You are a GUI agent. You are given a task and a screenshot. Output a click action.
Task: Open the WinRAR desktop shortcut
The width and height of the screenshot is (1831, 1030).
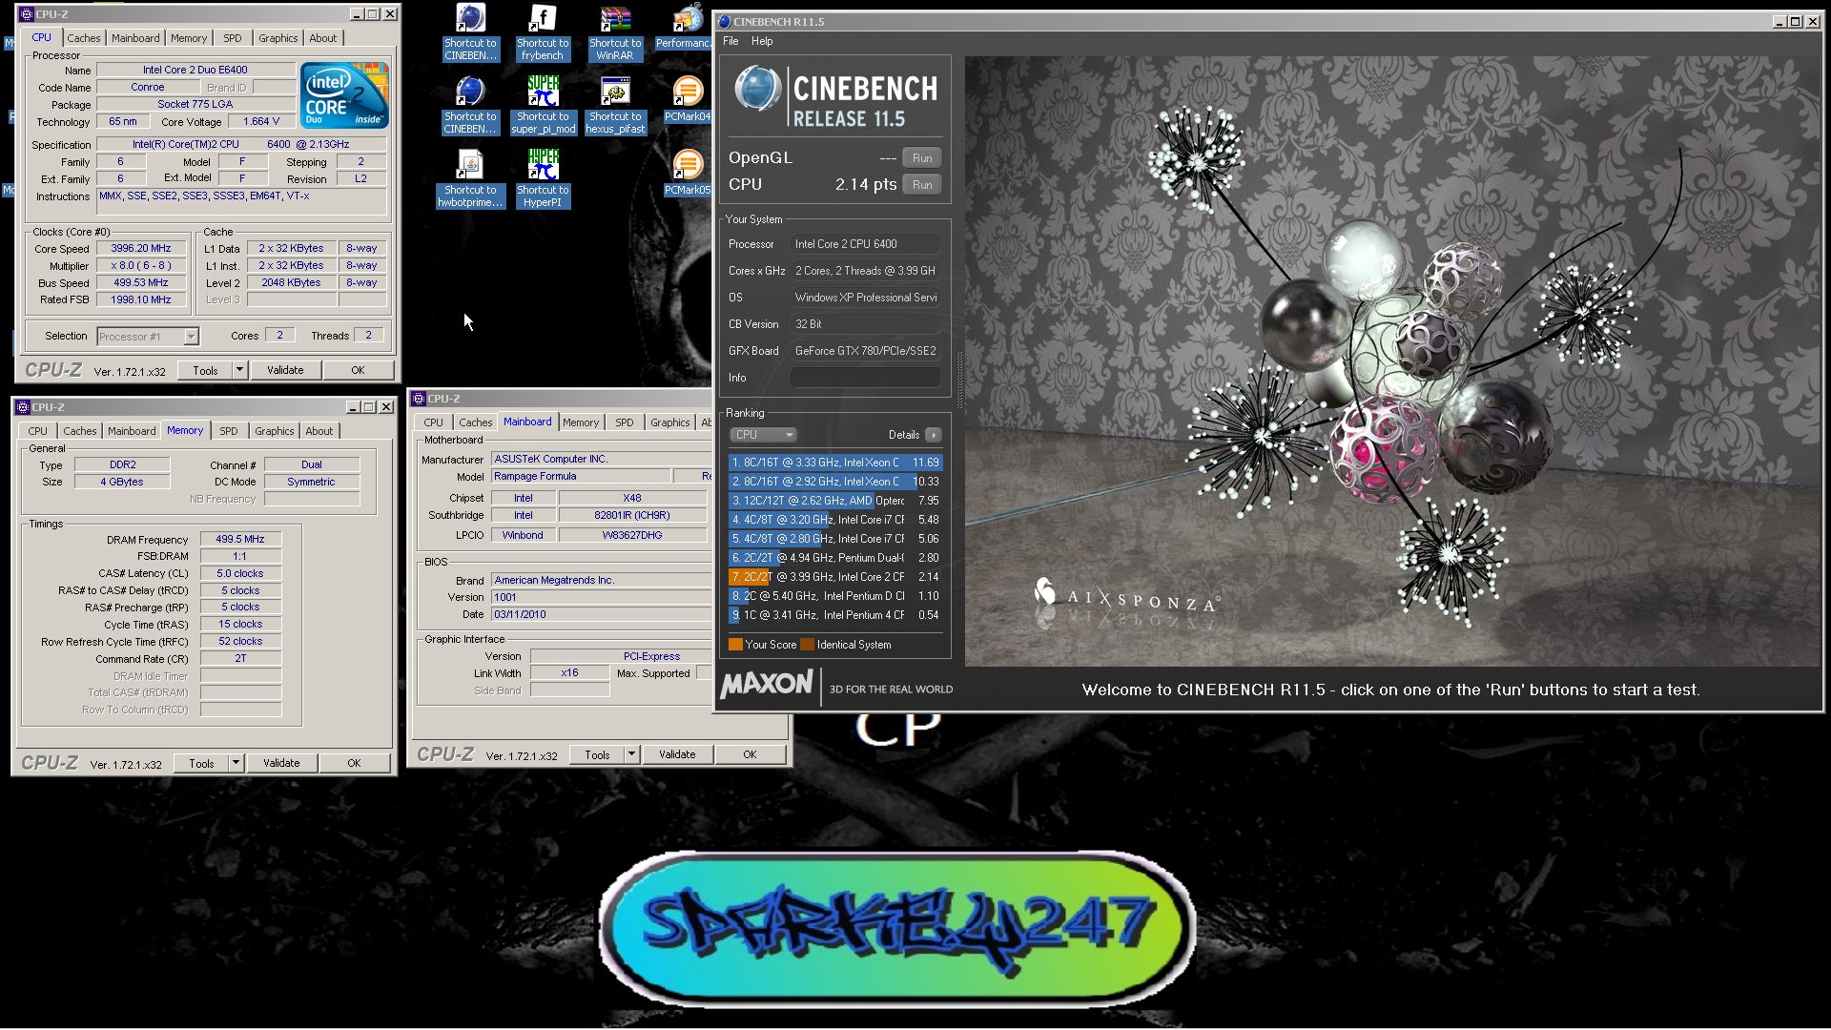click(615, 32)
